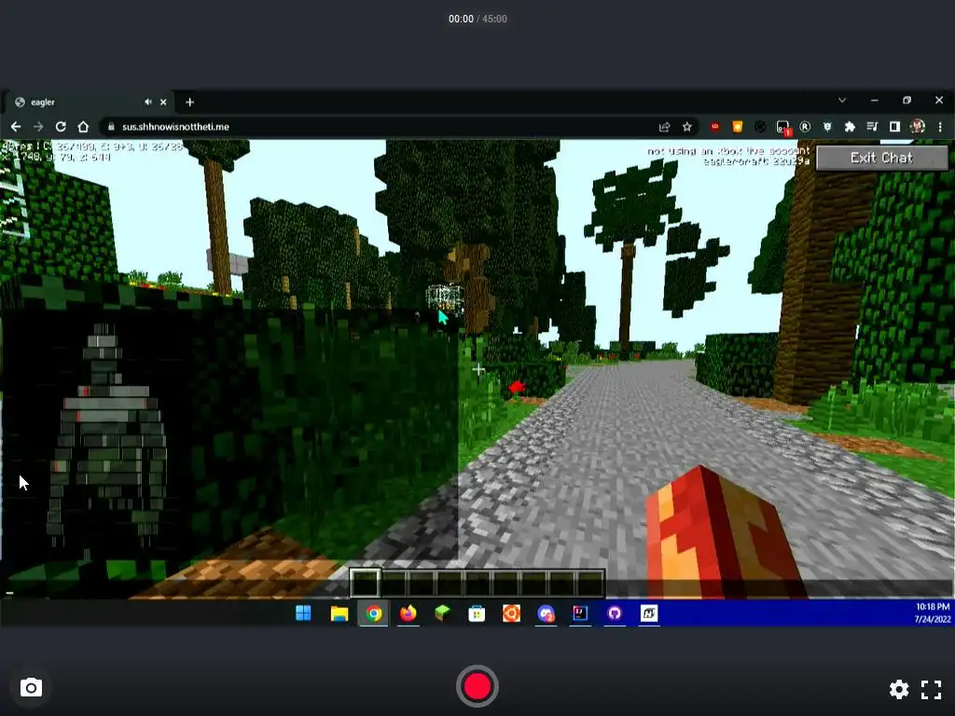Open the extension with red badge 1
This screenshot has height=716, width=955.
(782, 127)
